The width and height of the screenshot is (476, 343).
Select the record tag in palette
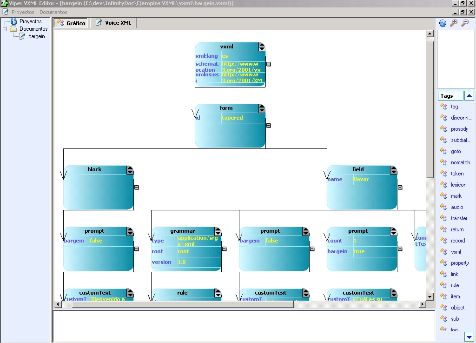click(457, 241)
